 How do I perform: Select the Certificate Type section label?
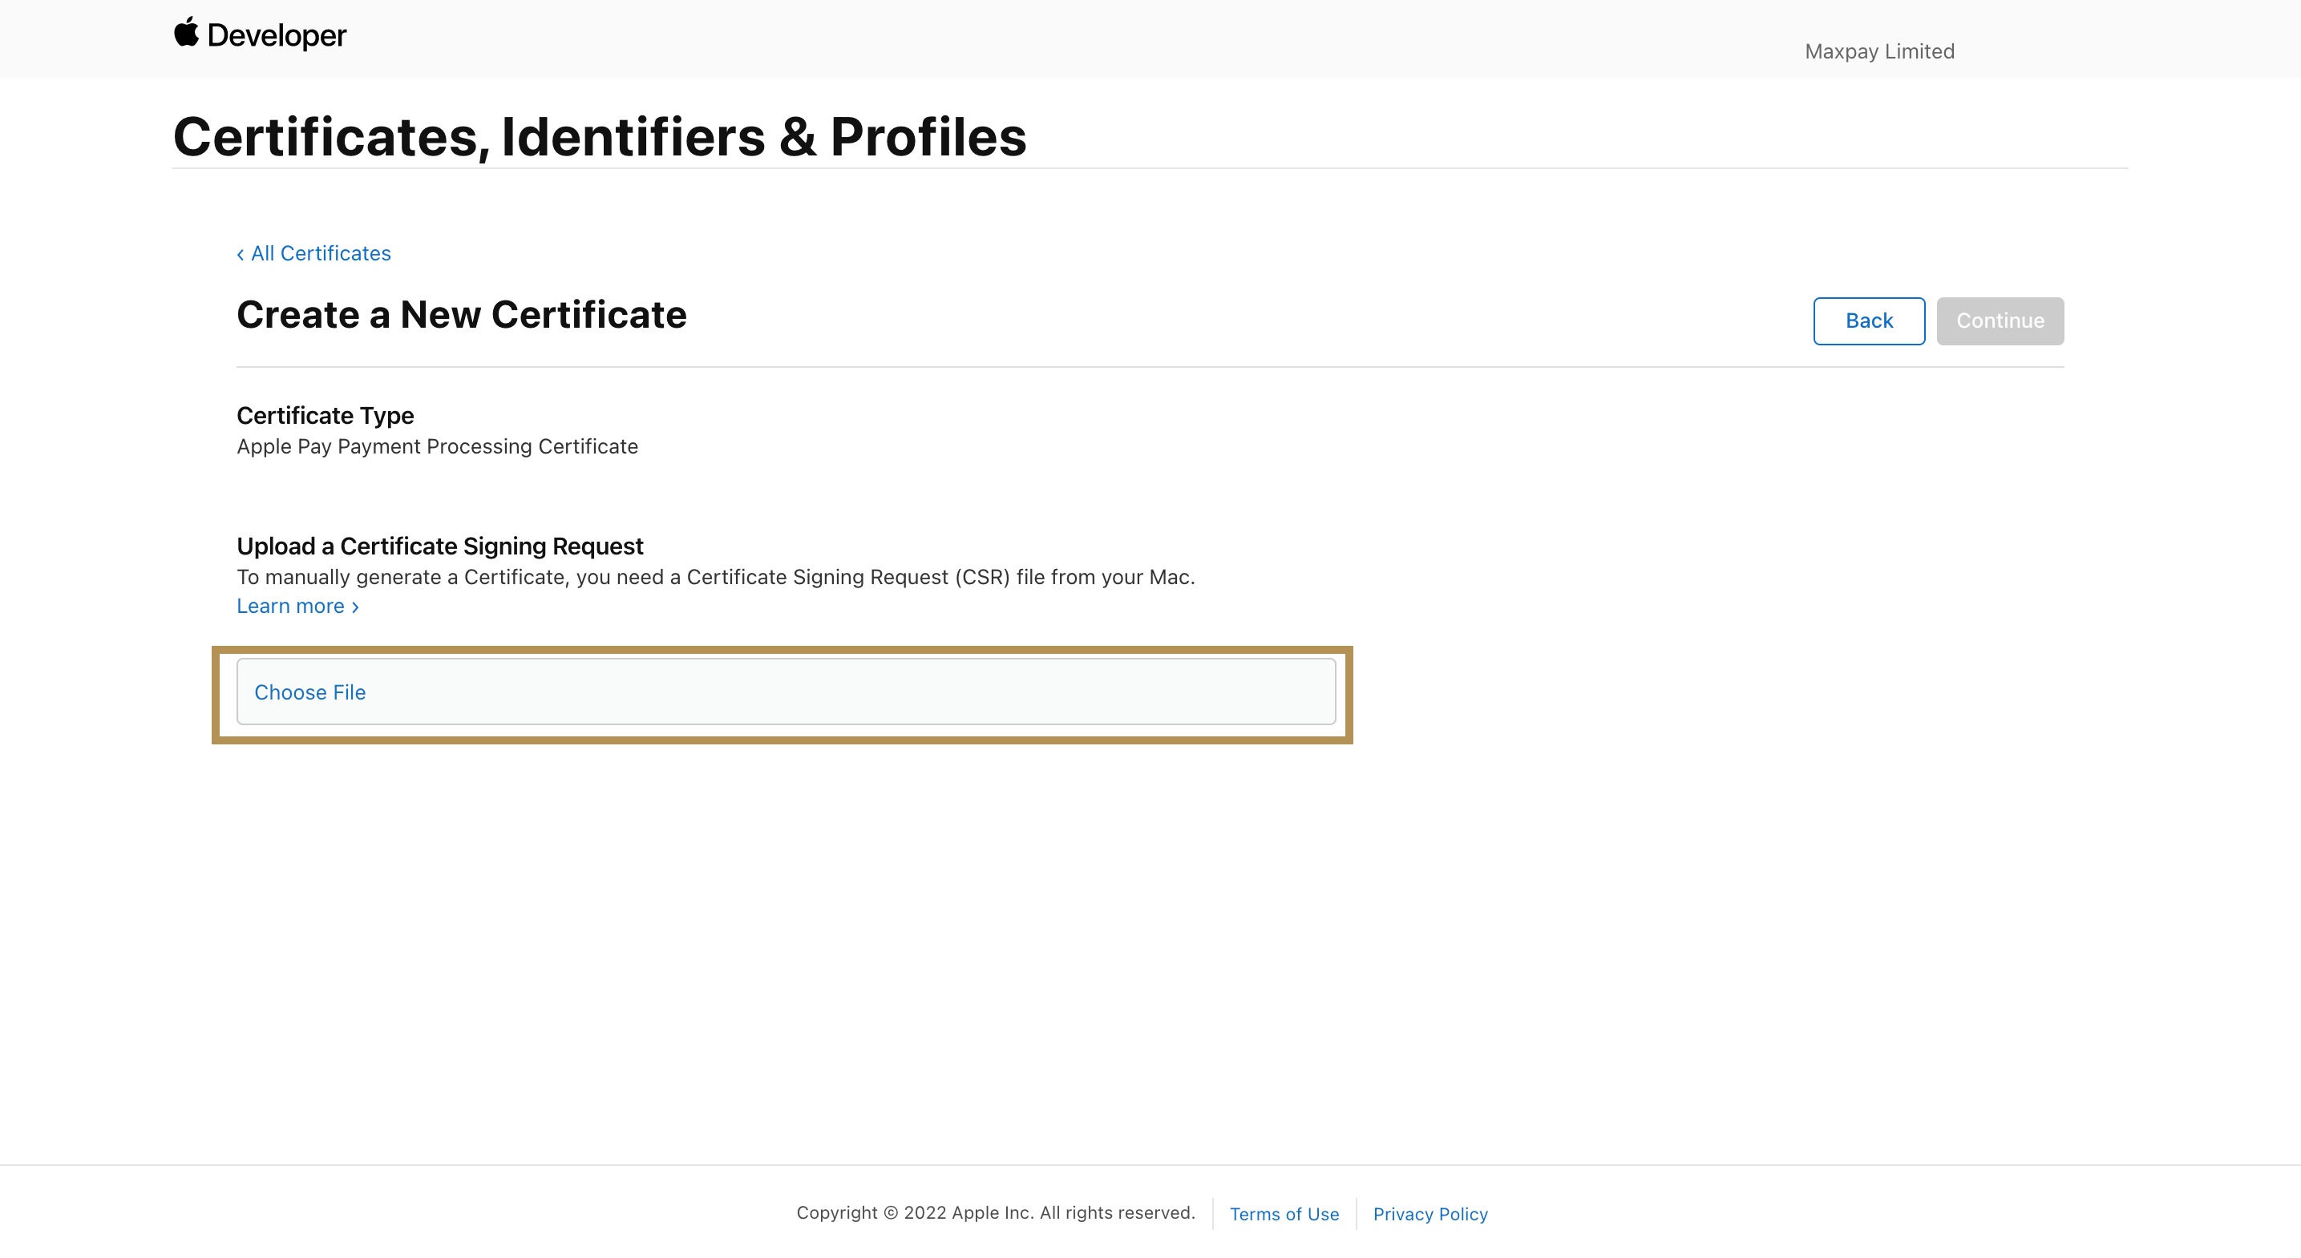(x=326, y=415)
